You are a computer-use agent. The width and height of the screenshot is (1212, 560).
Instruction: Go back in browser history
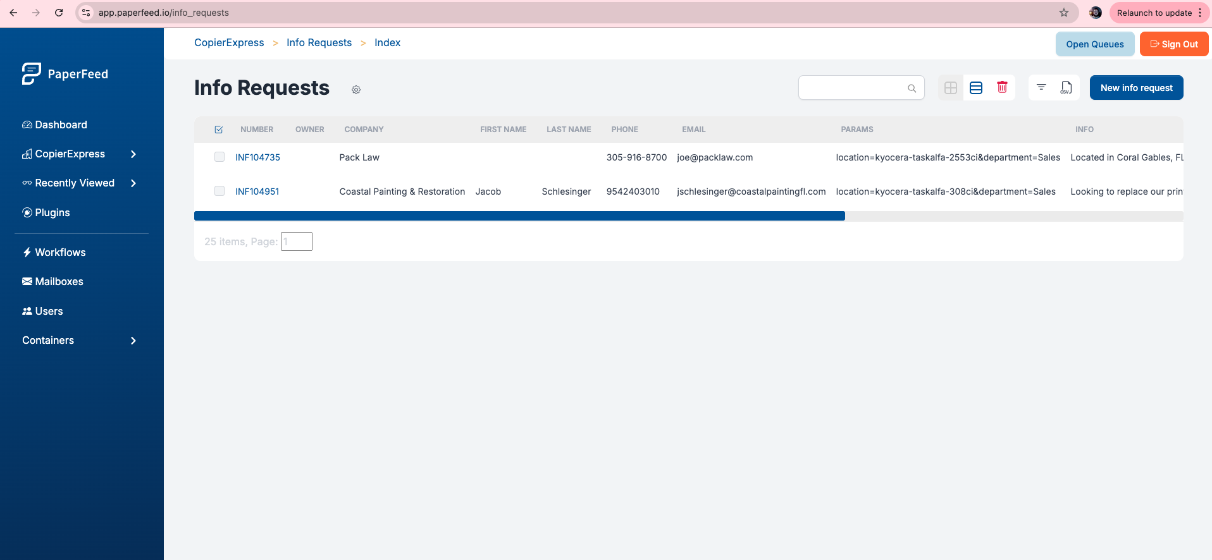pos(13,13)
